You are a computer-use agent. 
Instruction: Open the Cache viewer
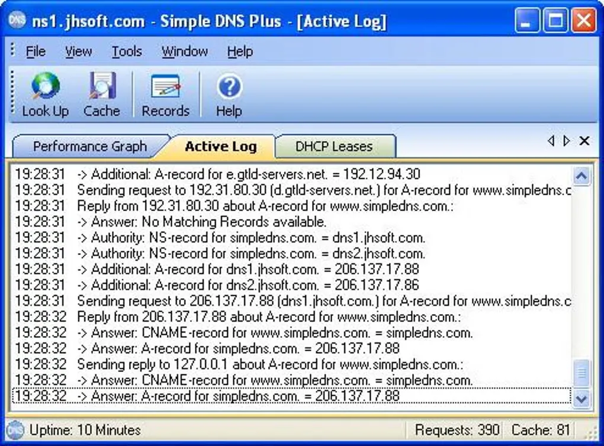(x=102, y=95)
